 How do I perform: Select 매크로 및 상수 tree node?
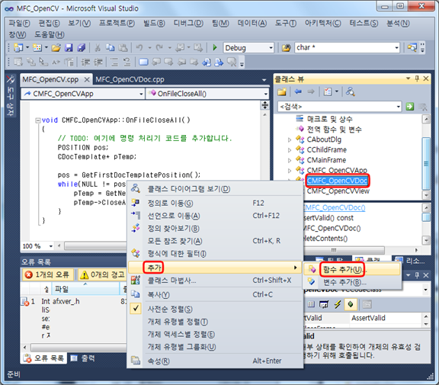click(329, 119)
